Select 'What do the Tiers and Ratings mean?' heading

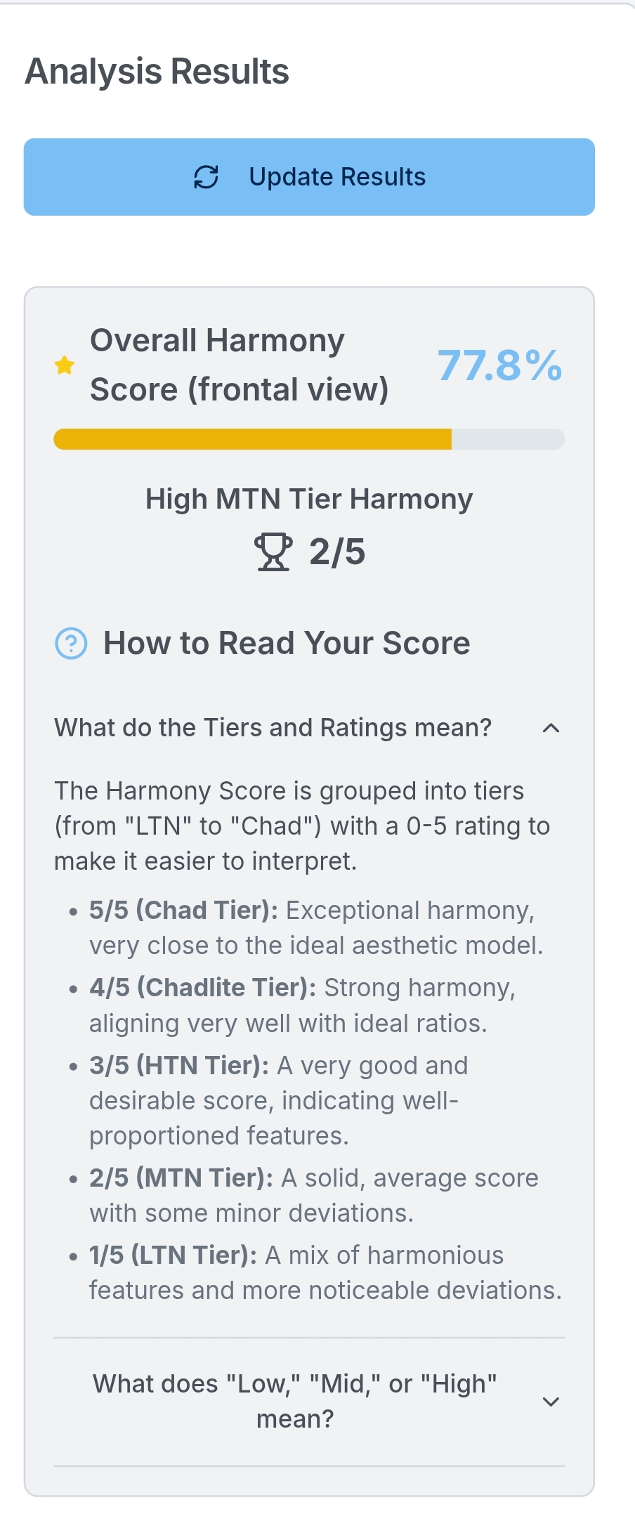pos(273,727)
